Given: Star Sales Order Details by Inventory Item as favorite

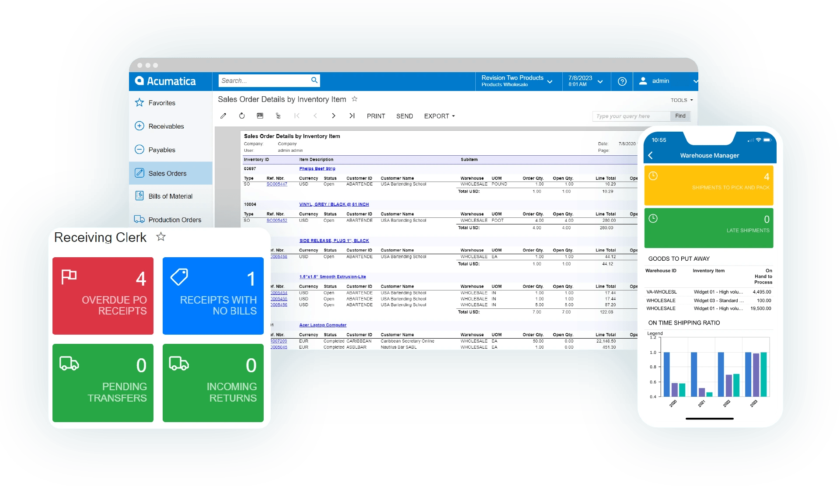Looking at the screenshot, I should (x=355, y=99).
